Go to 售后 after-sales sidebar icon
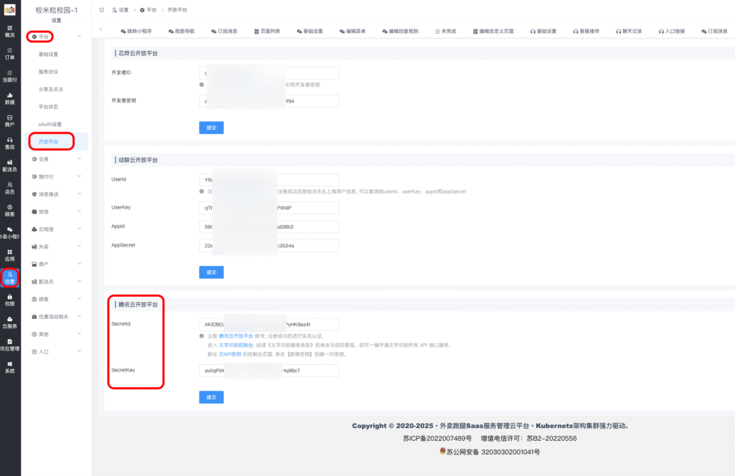 click(x=9, y=143)
